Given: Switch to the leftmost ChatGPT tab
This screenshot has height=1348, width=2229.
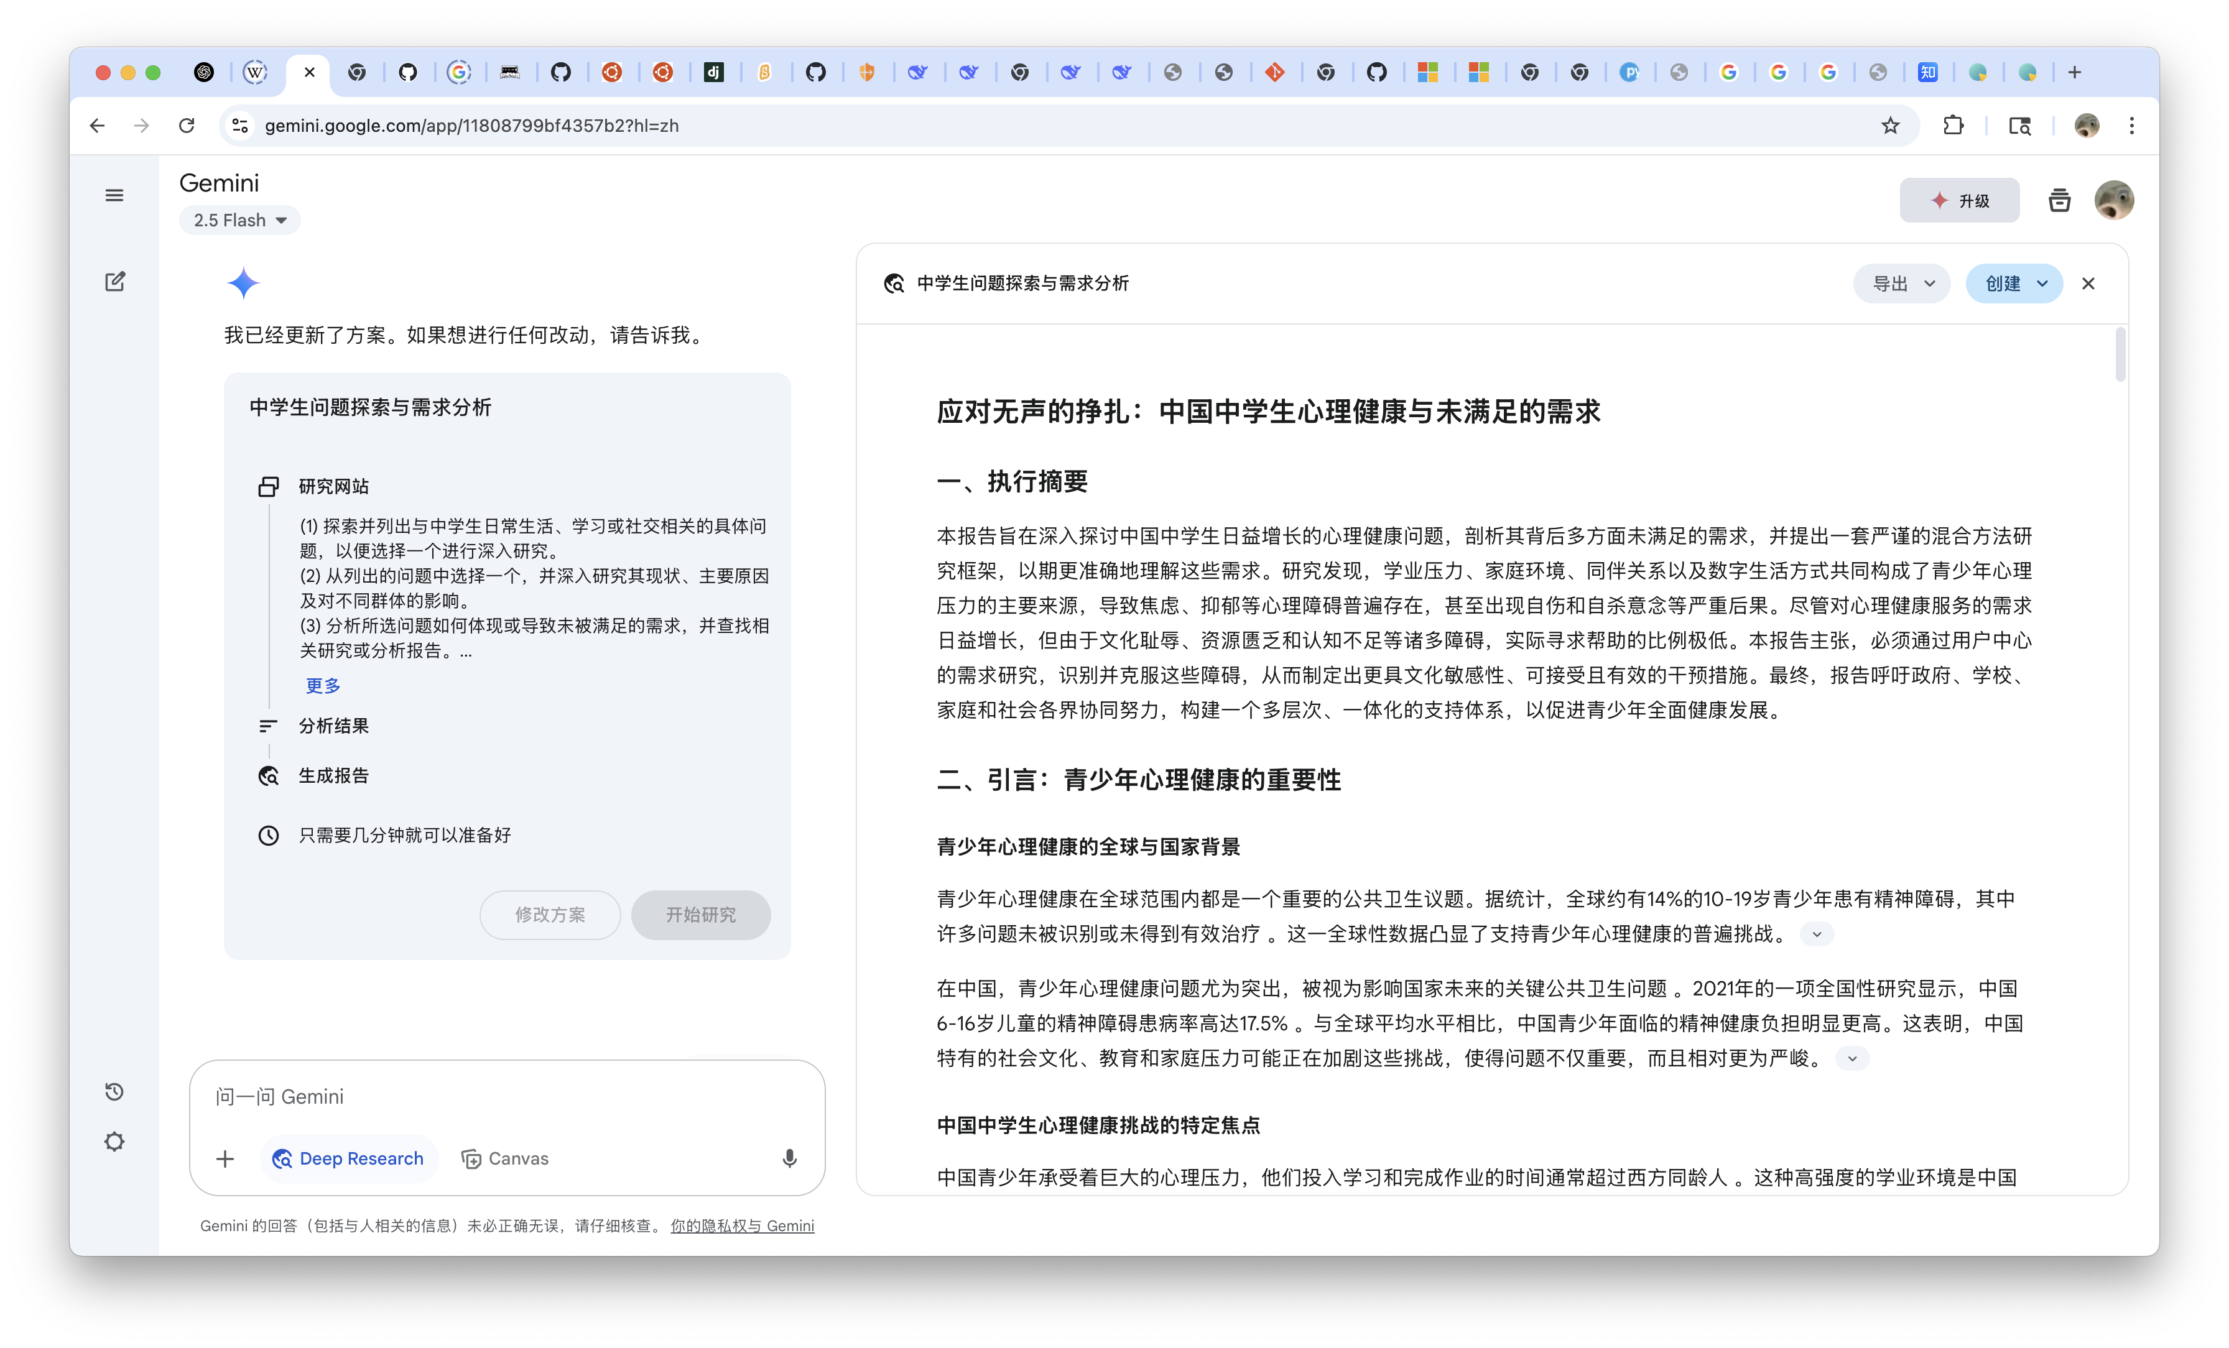Looking at the screenshot, I should (205, 72).
